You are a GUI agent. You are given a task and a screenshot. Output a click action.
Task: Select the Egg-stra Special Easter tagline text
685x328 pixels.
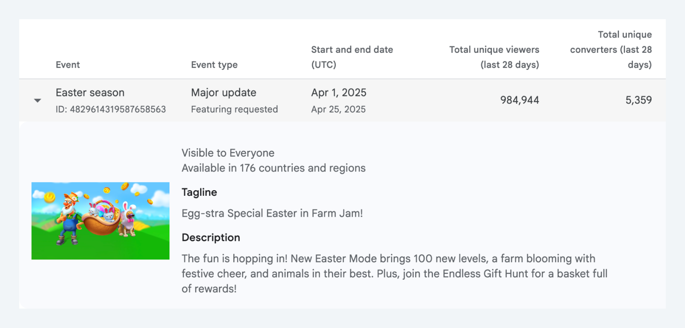pos(272,214)
